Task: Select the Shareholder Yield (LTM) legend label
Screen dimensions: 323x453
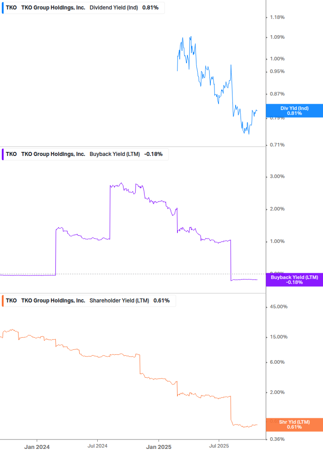Action: [x=119, y=300]
